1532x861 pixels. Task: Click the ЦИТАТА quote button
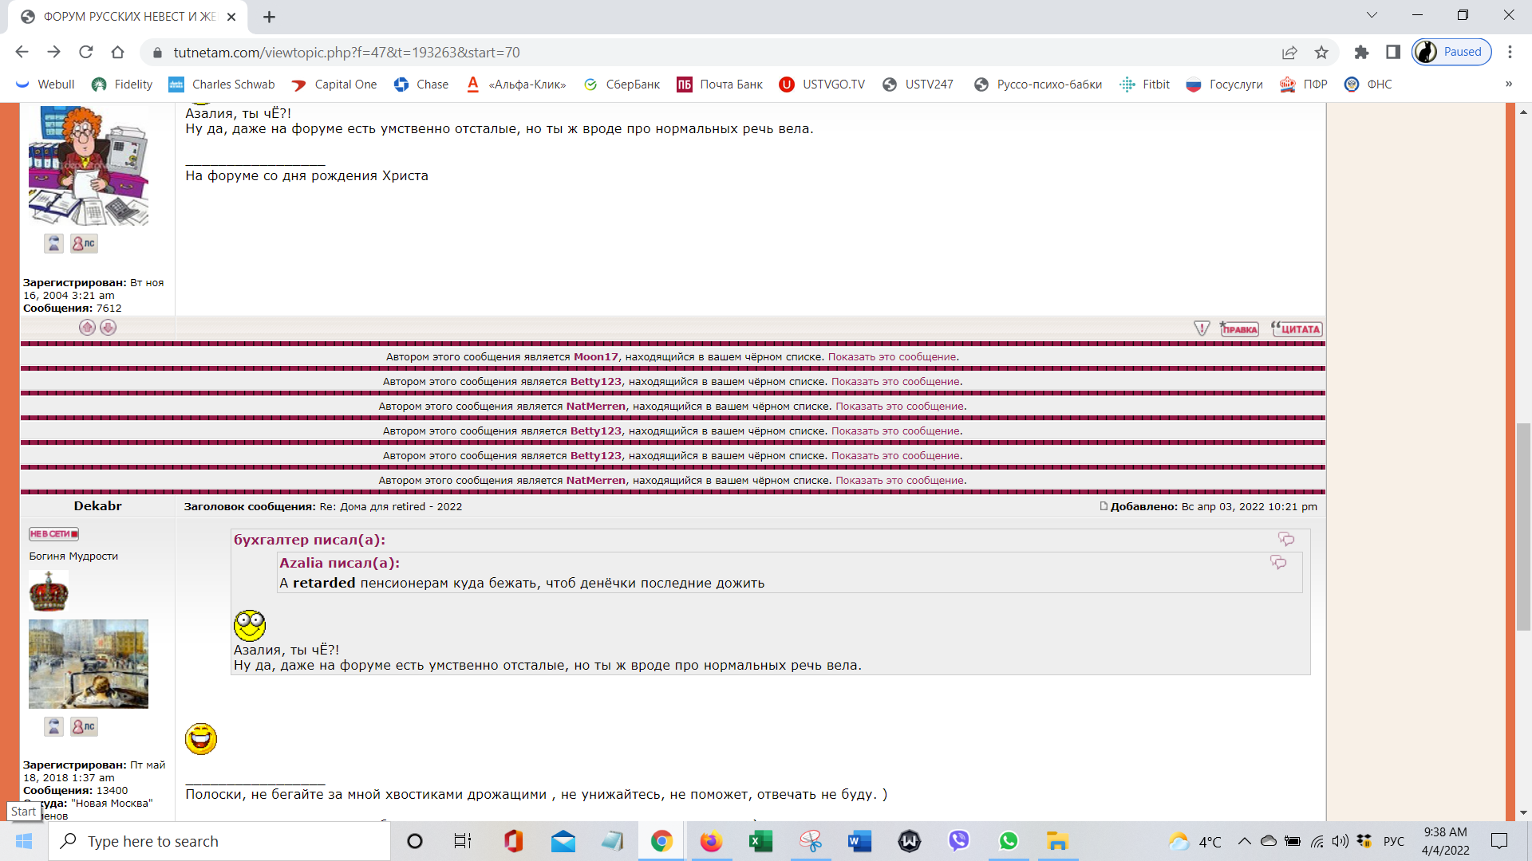point(1297,328)
